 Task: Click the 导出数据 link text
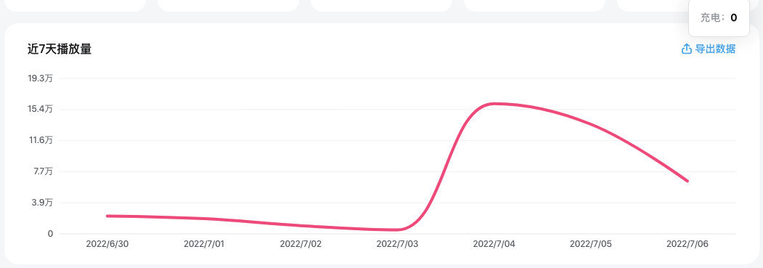point(715,49)
